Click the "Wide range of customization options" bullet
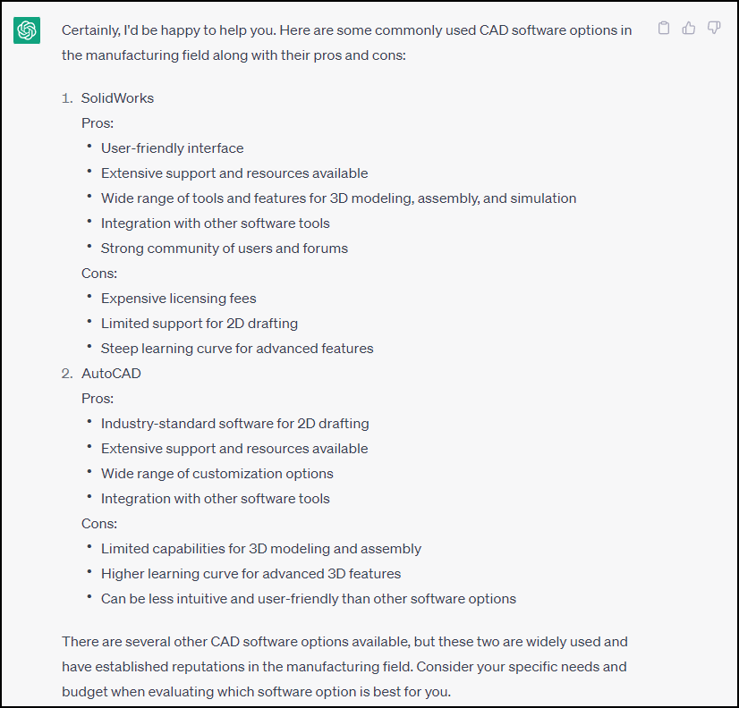Viewport: 739px width, 708px height. tap(217, 474)
